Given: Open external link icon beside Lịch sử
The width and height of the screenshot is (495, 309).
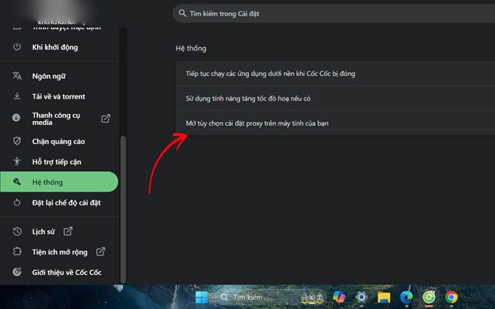Looking at the screenshot, I should [x=68, y=231].
